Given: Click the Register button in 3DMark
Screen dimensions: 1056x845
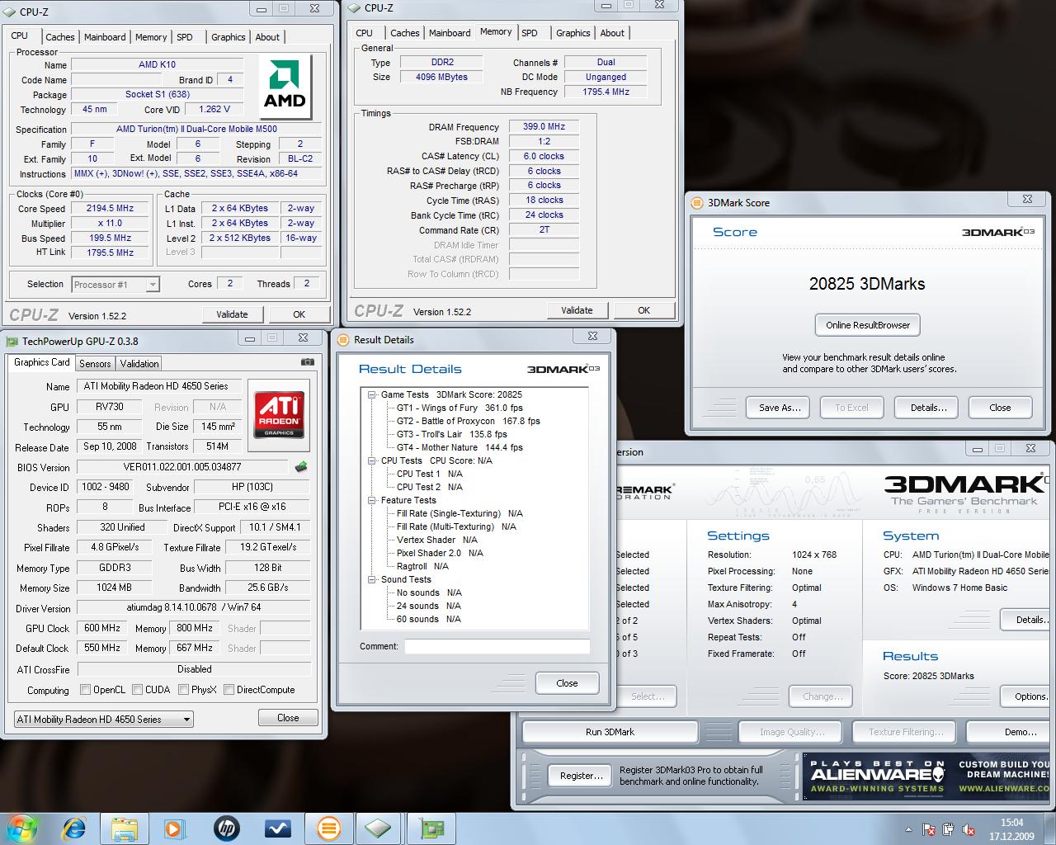Looking at the screenshot, I should tap(581, 776).
